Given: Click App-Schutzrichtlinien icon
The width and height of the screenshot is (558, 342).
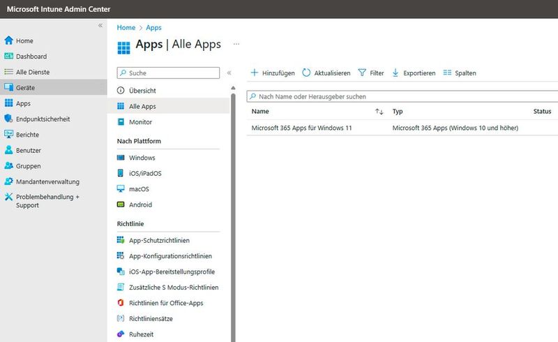Looking at the screenshot, I should (x=121, y=240).
